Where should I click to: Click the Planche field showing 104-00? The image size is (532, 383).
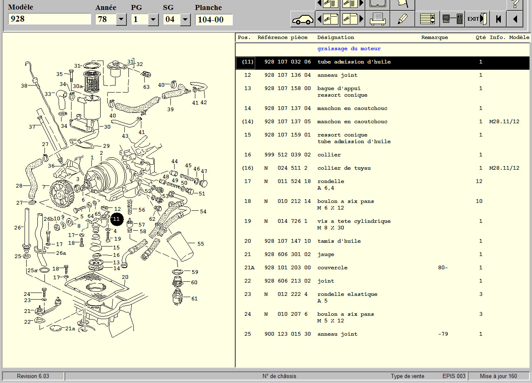coord(214,20)
